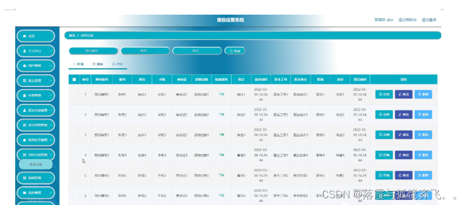Click 修改 edit button in row 2
The width and height of the screenshot is (465, 205).
click(x=404, y=115)
